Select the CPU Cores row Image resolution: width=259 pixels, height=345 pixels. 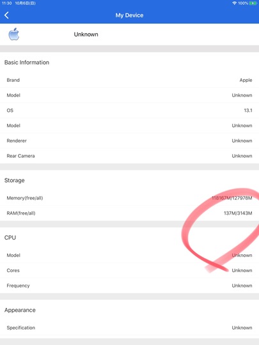(x=129, y=270)
